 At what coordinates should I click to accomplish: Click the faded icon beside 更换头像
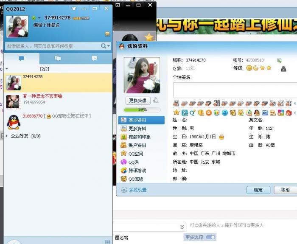[x=156, y=100]
